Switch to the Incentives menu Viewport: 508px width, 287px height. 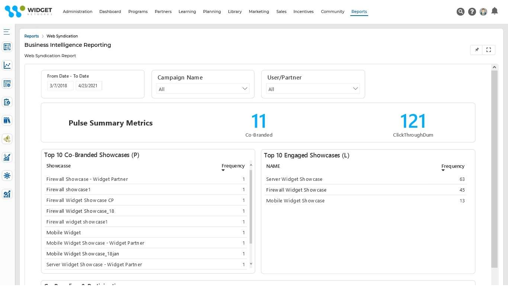[303, 12]
